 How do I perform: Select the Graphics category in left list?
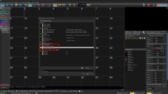click(x=5, y=10)
